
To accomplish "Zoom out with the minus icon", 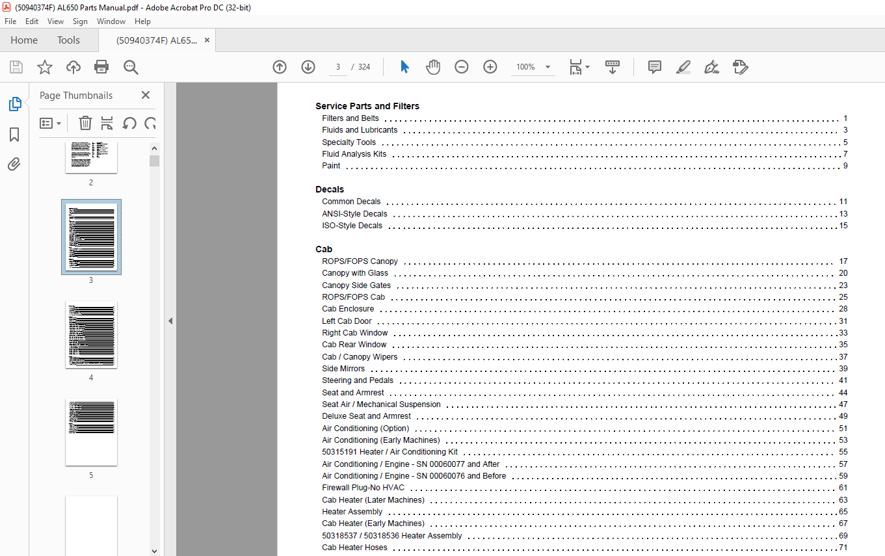I will pyautogui.click(x=462, y=67).
